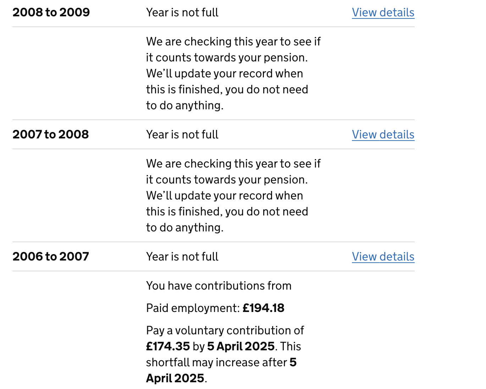
Task: Click the 'You have contributions from' text
Action: click(219, 286)
